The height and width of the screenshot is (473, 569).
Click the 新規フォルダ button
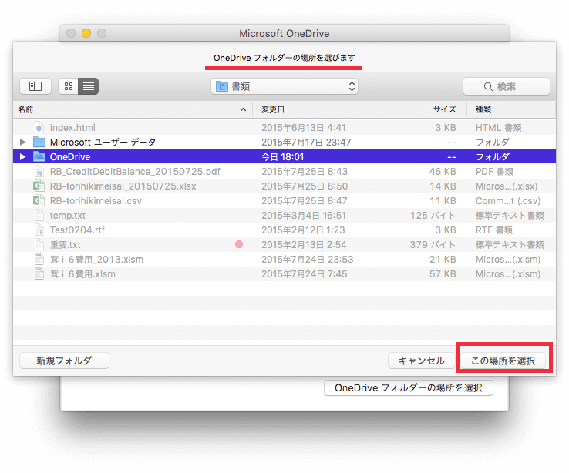(x=64, y=361)
